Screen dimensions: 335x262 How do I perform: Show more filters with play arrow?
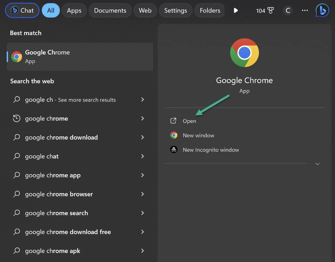pyautogui.click(x=236, y=10)
